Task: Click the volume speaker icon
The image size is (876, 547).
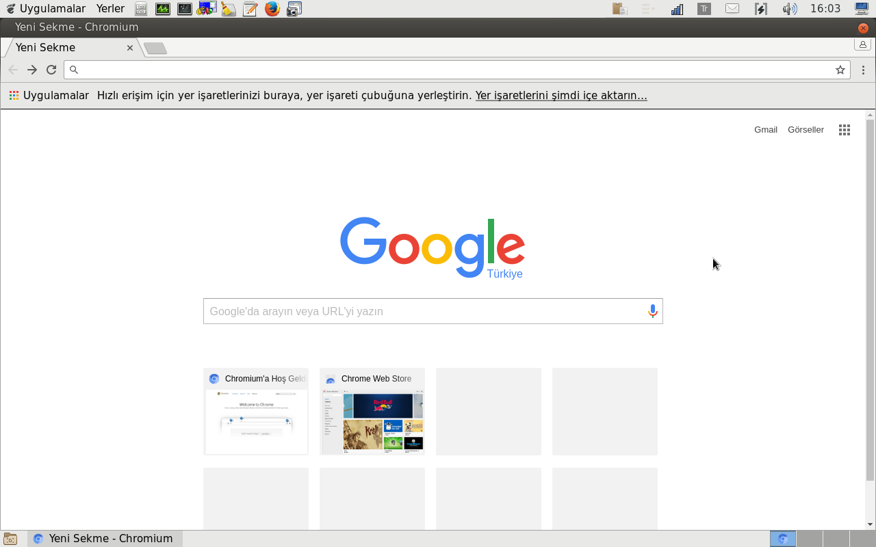Action: point(789,9)
